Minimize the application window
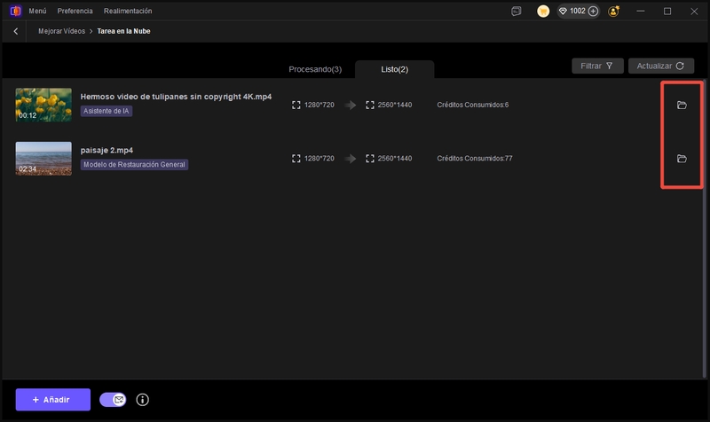 click(x=640, y=12)
